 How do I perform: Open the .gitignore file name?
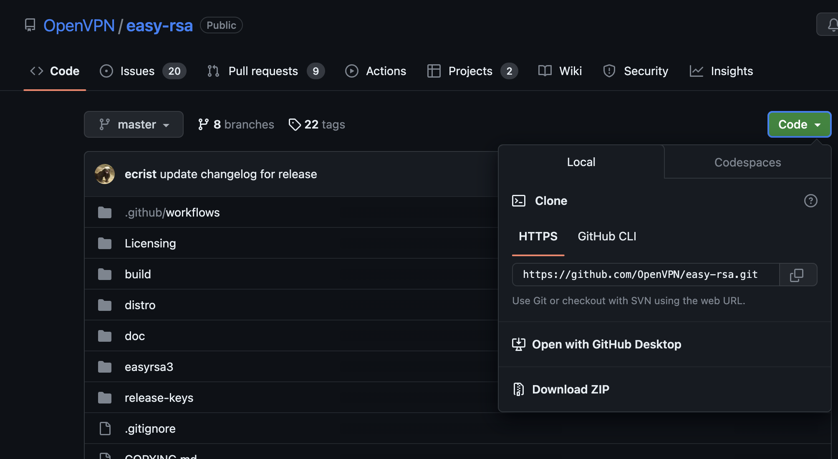coord(150,429)
